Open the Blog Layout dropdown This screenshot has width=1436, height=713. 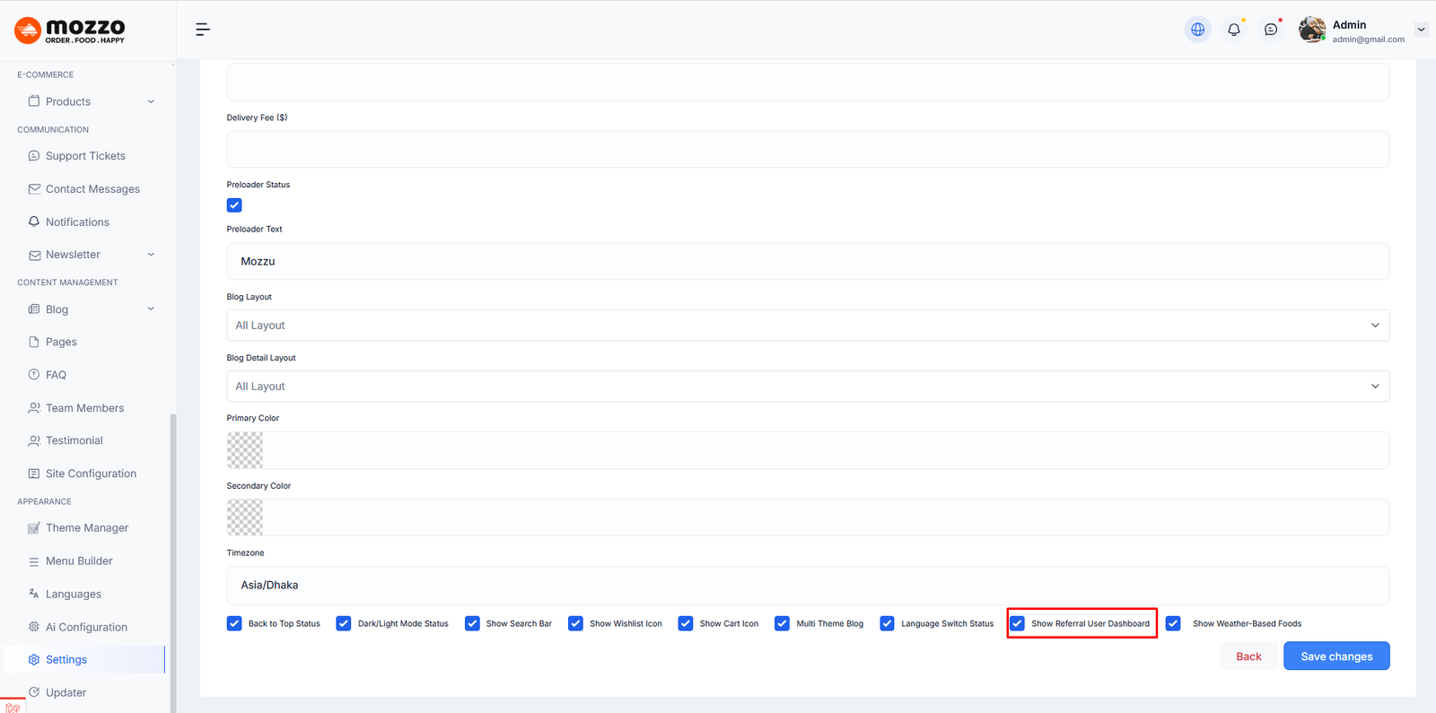pyautogui.click(x=808, y=326)
